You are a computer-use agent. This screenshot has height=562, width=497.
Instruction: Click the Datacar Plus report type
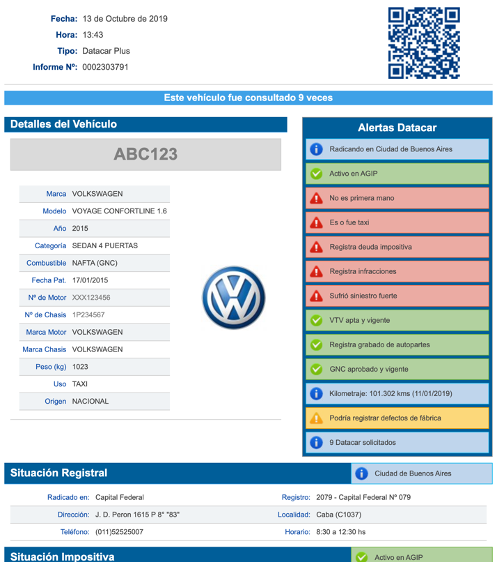tap(106, 51)
